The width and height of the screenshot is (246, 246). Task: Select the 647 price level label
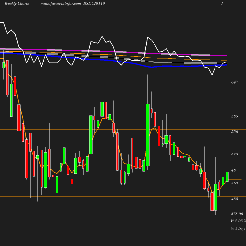(235, 82)
